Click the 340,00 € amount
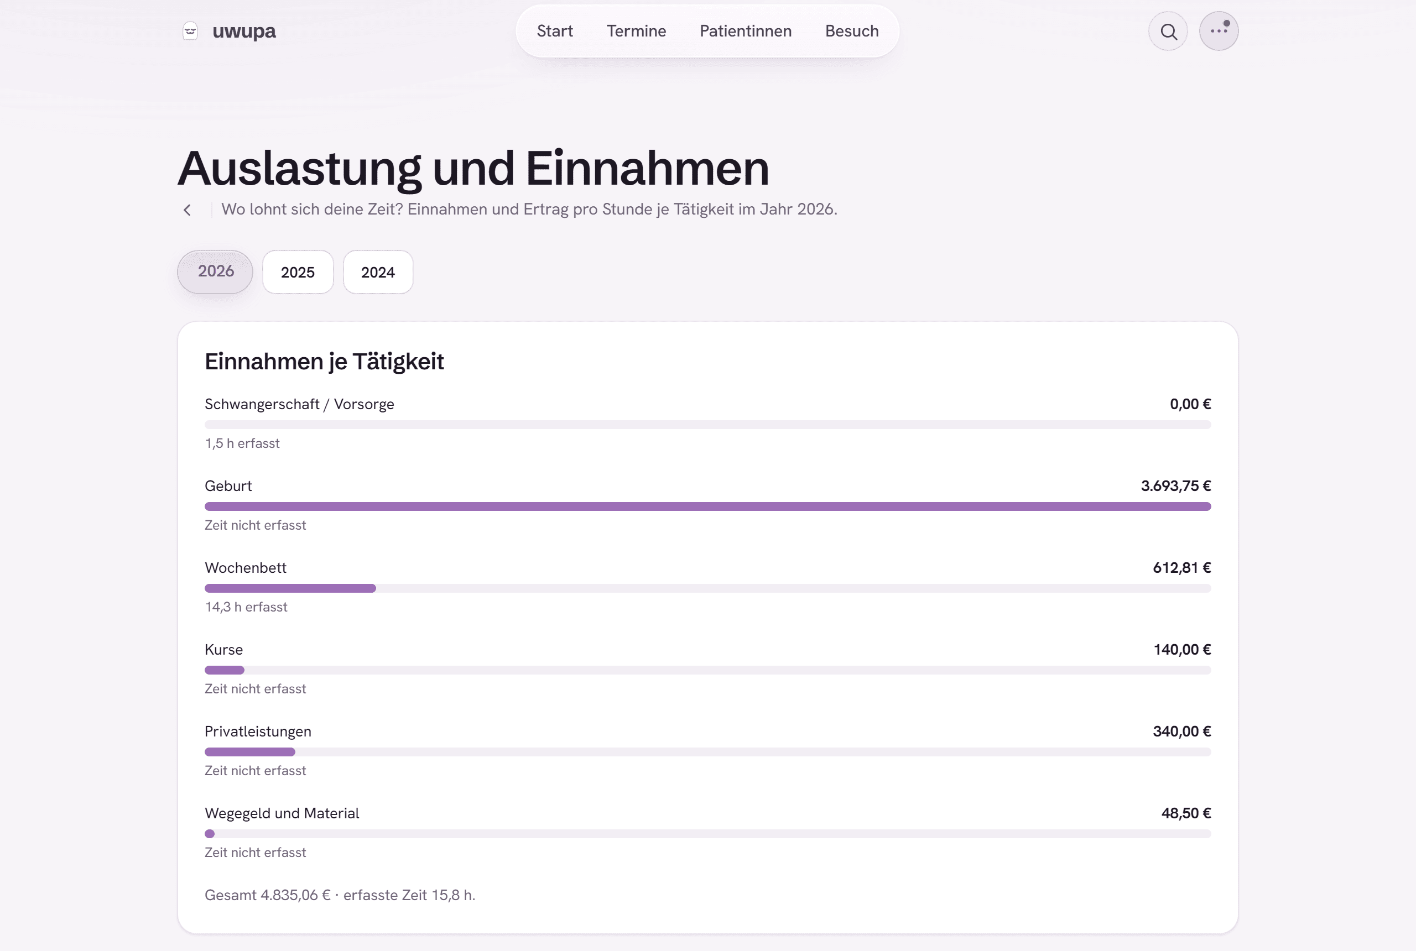The image size is (1416, 951). tap(1181, 731)
